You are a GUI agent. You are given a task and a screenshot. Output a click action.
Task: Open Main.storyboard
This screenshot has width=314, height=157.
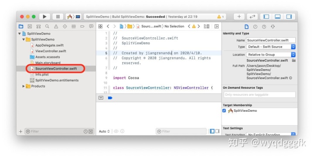tap(48, 63)
